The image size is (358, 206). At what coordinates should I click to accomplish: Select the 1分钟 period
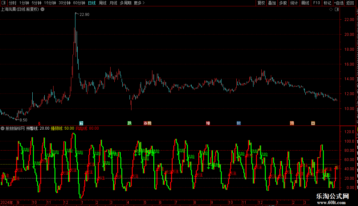point(24,3)
